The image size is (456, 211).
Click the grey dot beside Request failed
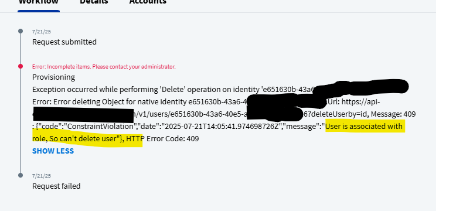coord(21,175)
